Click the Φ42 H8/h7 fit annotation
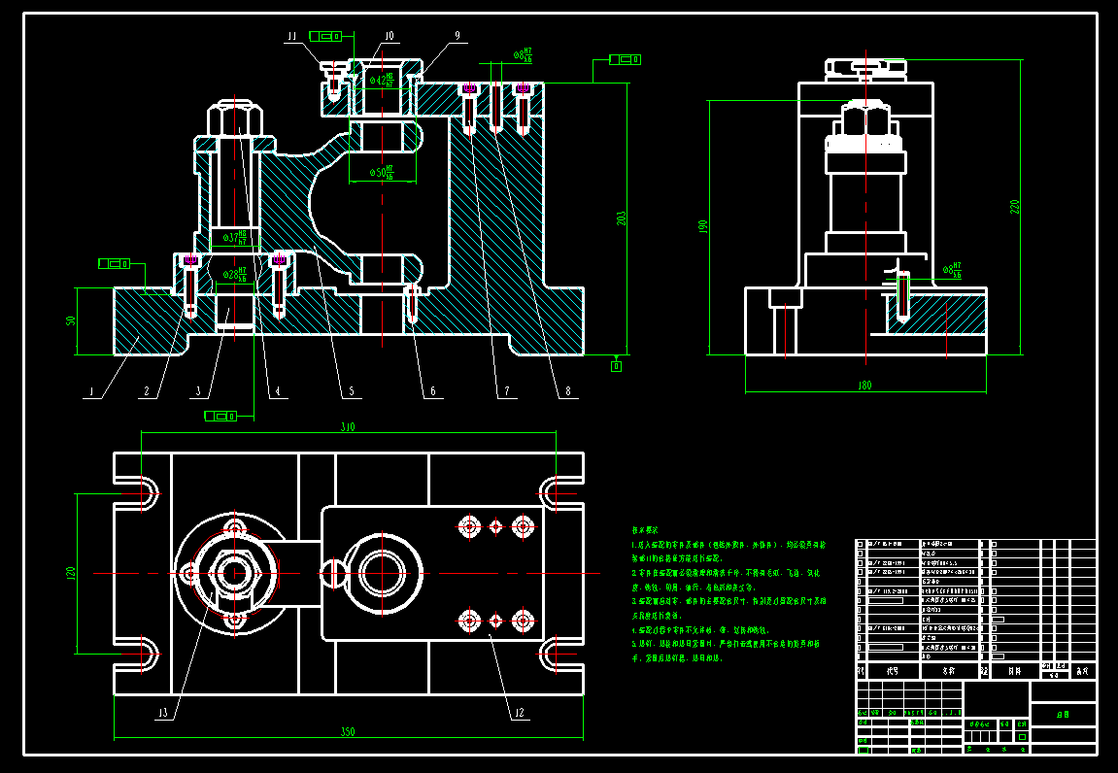This screenshot has height=773, width=1118. pos(381,80)
